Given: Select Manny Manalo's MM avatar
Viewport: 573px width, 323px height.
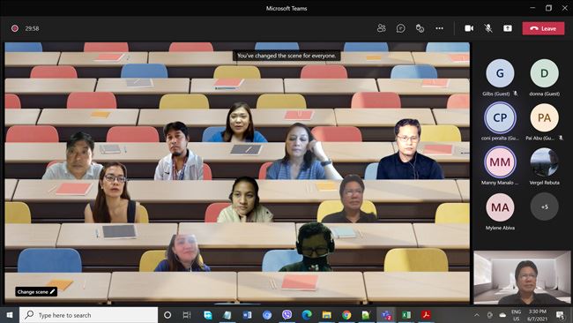Looking at the screenshot, I should (500, 162).
